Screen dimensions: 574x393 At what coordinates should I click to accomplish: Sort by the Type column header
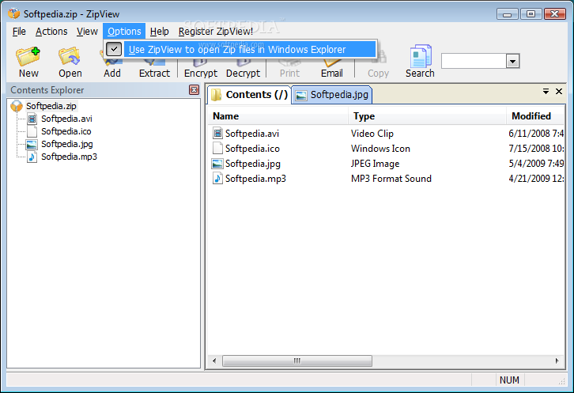coord(427,116)
